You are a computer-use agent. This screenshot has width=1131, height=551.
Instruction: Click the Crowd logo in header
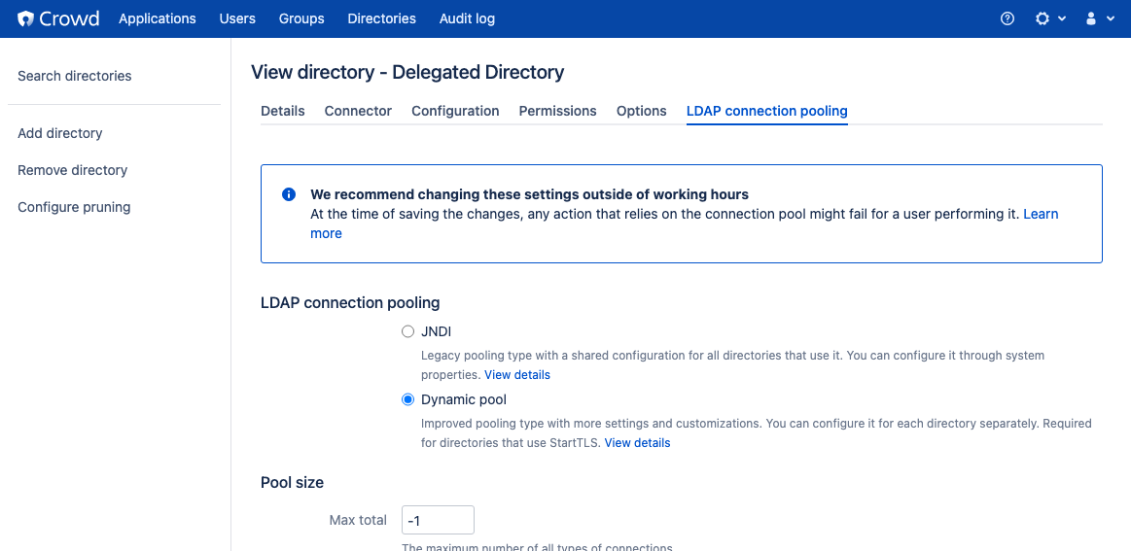pyautogui.click(x=58, y=18)
